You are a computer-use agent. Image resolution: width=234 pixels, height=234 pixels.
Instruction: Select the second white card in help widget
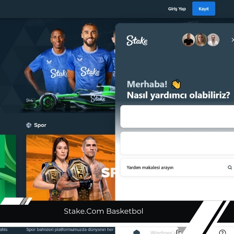[x=177, y=143]
